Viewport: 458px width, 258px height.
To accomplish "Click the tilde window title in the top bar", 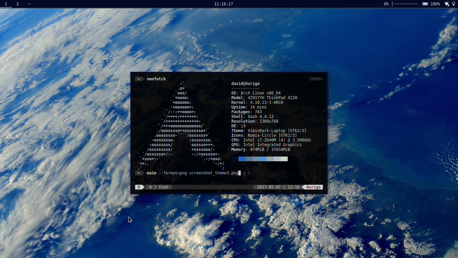I will pos(29,4).
